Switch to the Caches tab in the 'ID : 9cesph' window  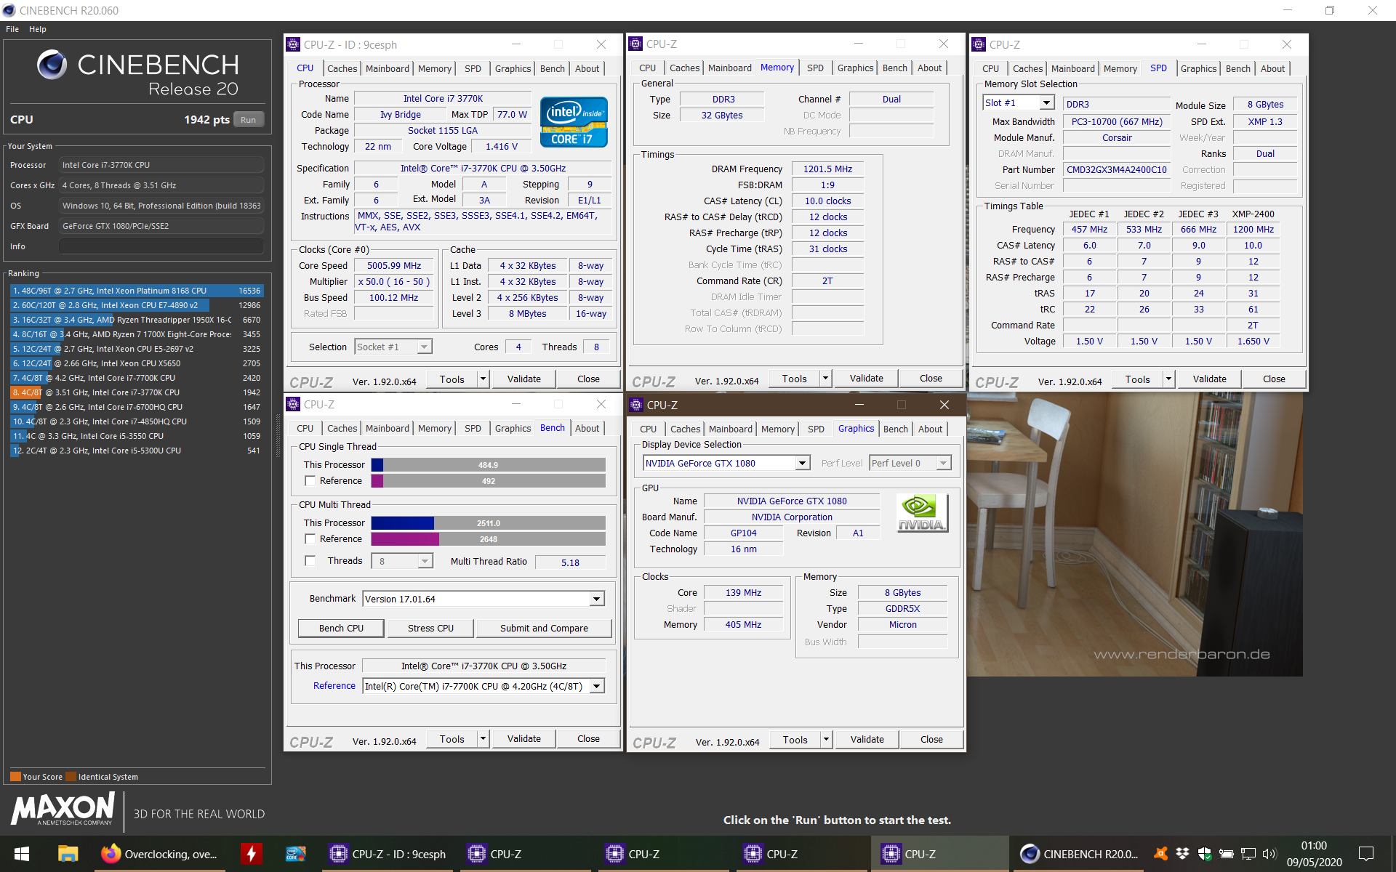342,68
